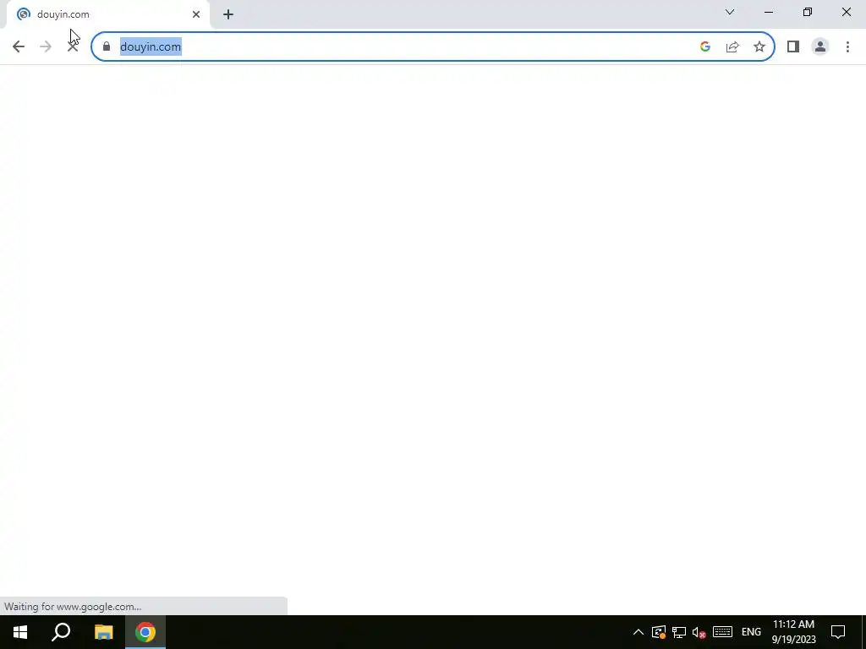
Task: Click the douyin.com tab favicon
Action: click(23, 14)
